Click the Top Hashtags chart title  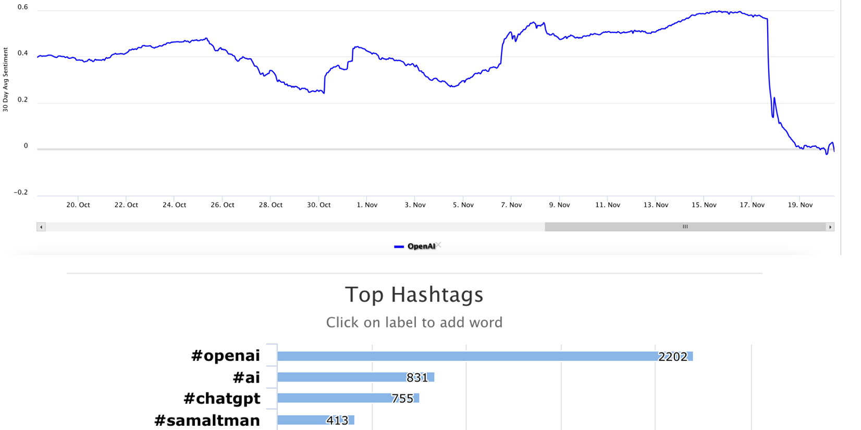[x=414, y=295]
